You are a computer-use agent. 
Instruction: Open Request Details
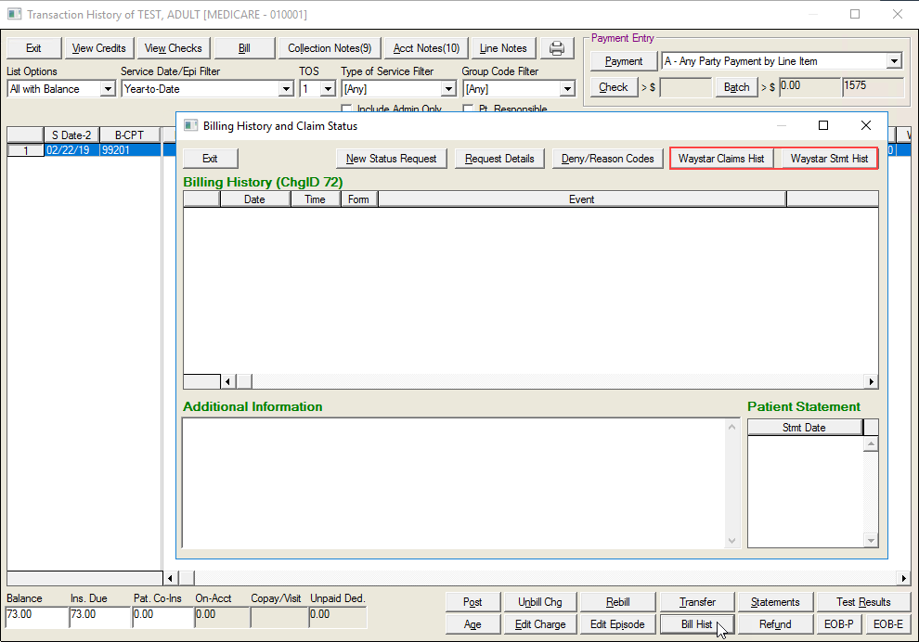click(499, 159)
